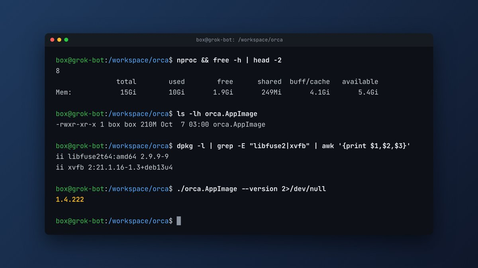
Task: Minimize the terminal with the yellow button
Action: [59, 40]
